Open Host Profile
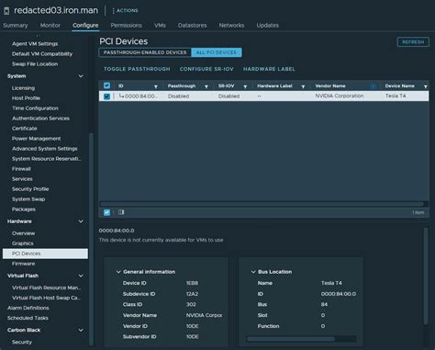The width and height of the screenshot is (435, 350). (26, 98)
